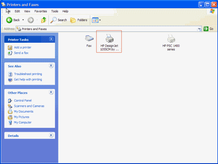This screenshot has height=164, width=218.
Task: Go to Control Panel link
Action: (x=23, y=100)
